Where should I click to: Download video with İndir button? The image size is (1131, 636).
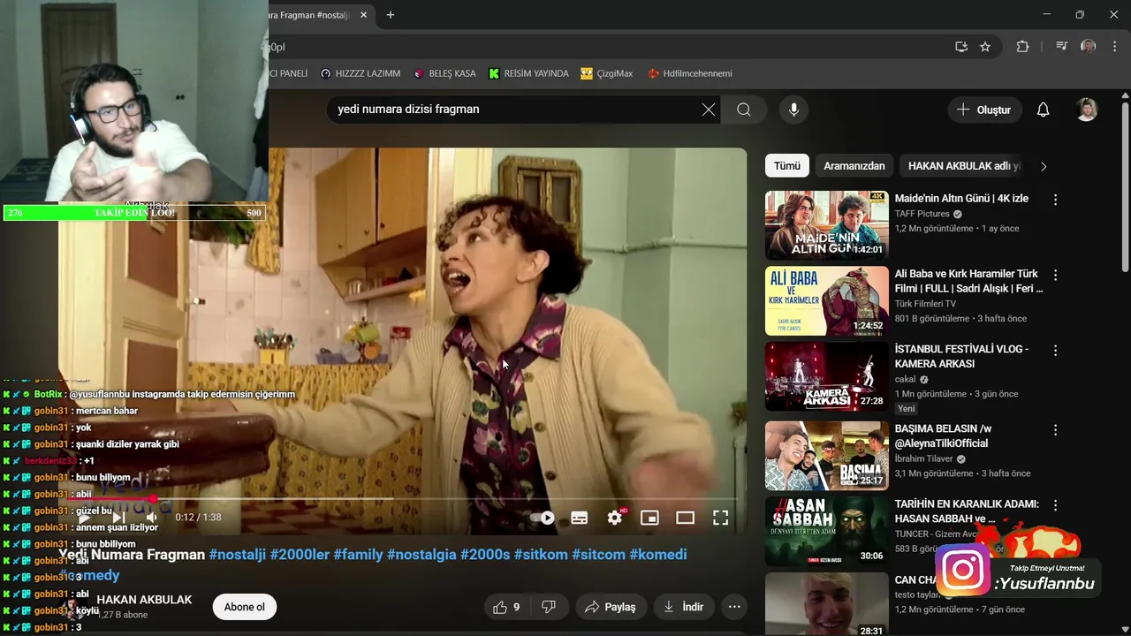tap(683, 607)
